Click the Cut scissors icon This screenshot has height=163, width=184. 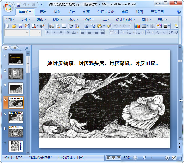(87, 26)
